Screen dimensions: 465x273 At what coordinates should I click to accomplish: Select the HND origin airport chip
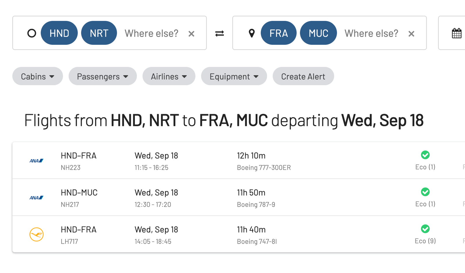(x=59, y=33)
